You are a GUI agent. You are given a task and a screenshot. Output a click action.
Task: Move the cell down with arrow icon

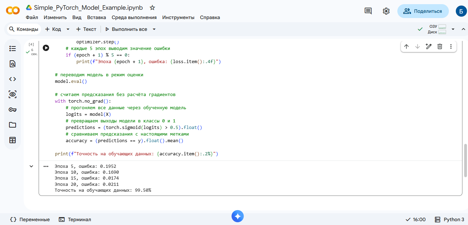(x=418, y=46)
